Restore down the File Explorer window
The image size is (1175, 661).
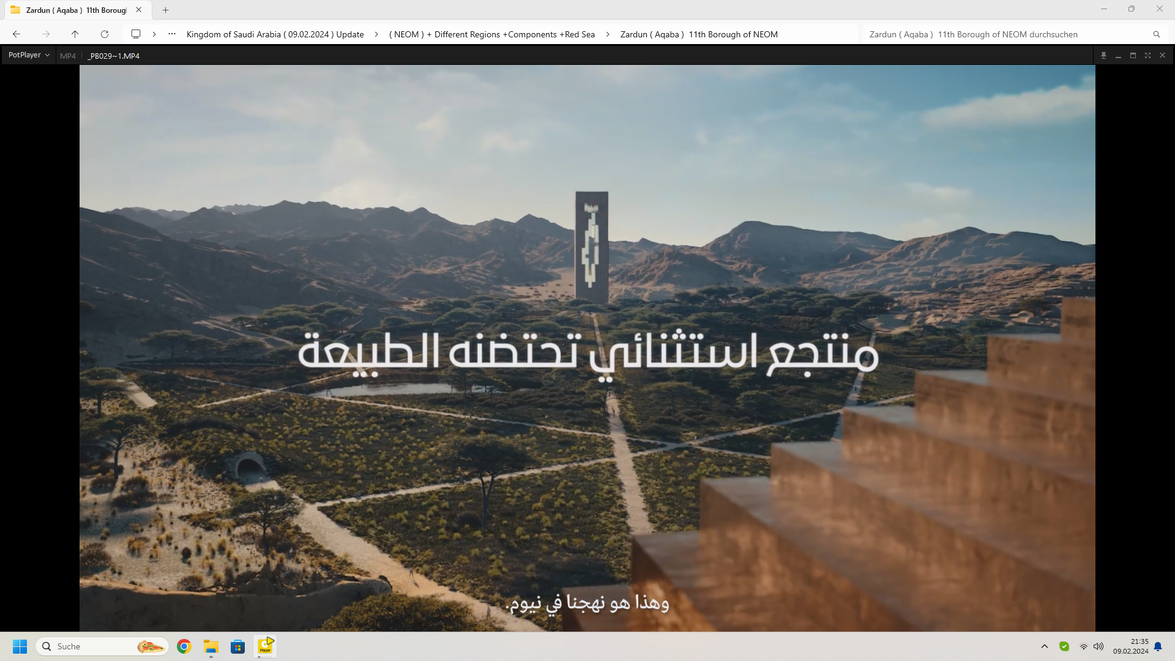pyautogui.click(x=1132, y=9)
